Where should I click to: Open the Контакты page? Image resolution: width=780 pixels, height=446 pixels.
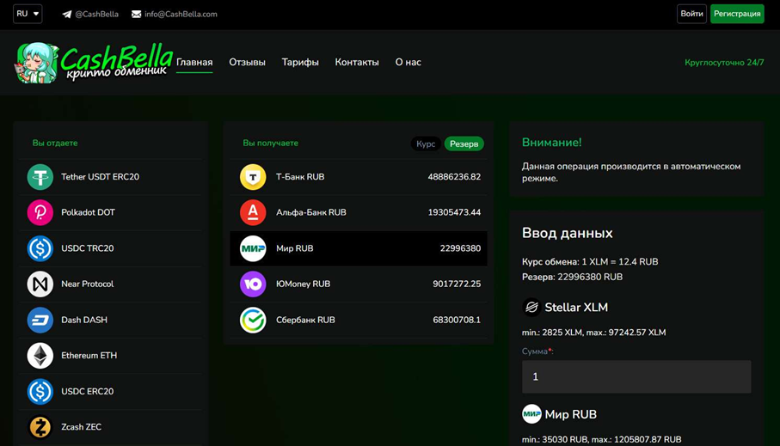pos(357,62)
